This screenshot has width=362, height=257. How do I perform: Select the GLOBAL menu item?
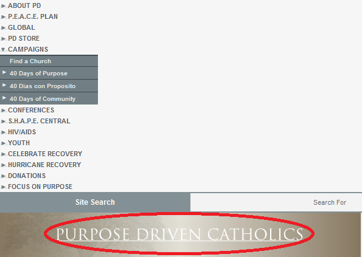pyautogui.click(x=21, y=27)
